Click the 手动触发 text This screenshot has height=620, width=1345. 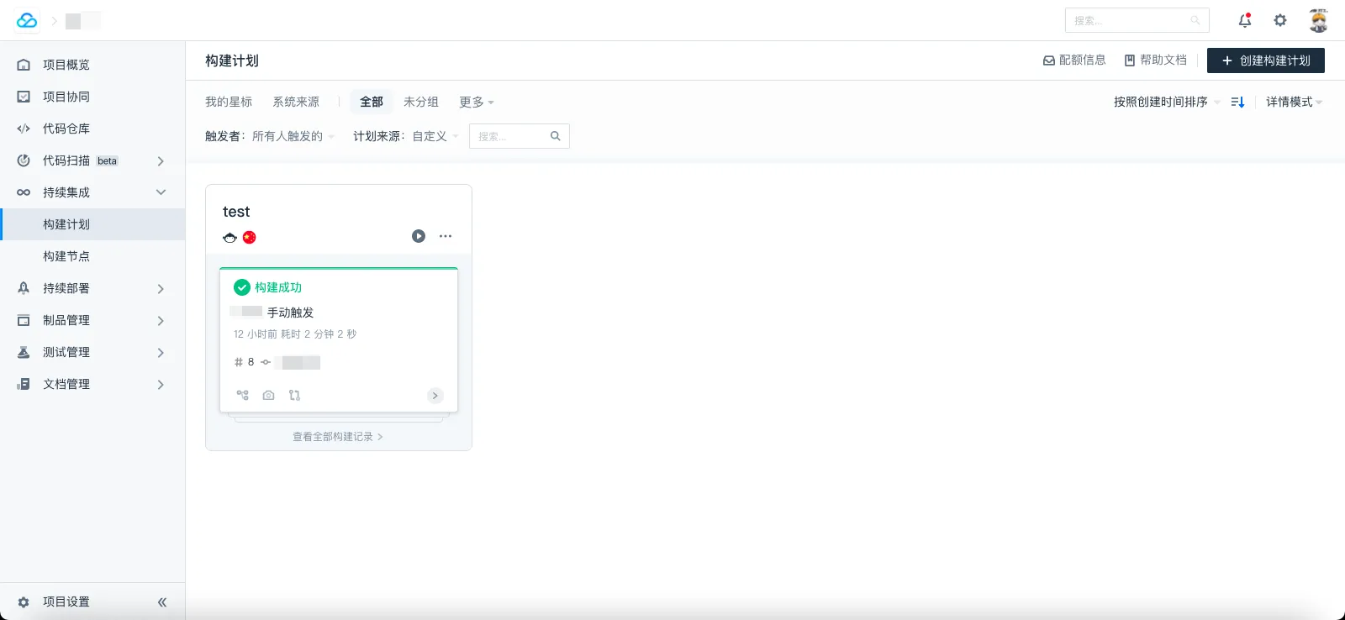[291, 313]
